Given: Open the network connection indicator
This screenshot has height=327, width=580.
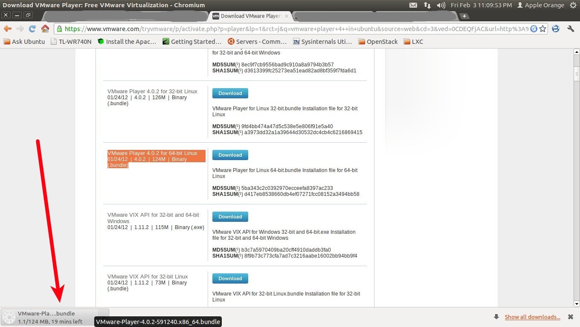Looking at the screenshot, I should pos(427,5).
